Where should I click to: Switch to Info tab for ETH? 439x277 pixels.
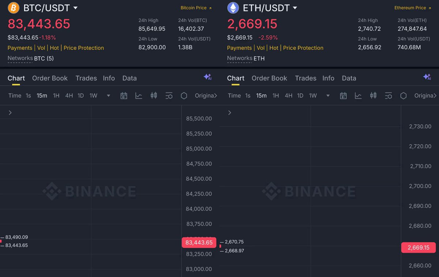tap(328, 78)
